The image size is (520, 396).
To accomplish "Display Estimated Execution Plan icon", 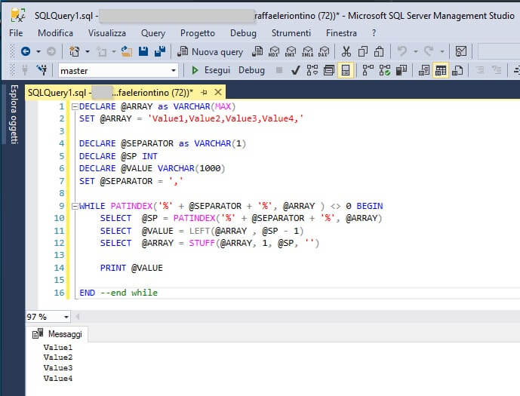I will click(312, 70).
